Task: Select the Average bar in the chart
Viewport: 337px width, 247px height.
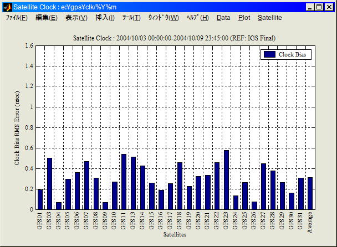Action: pyautogui.click(x=310, y=193)
